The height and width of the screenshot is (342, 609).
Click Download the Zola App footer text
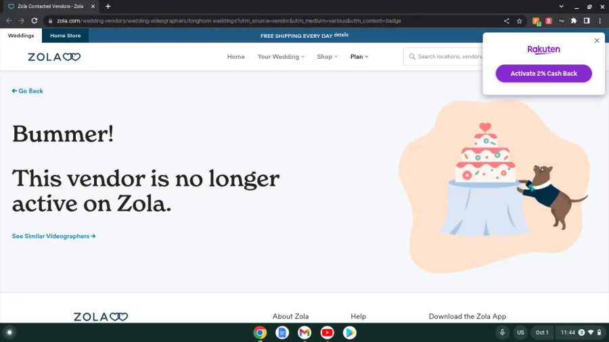point(467,316)
